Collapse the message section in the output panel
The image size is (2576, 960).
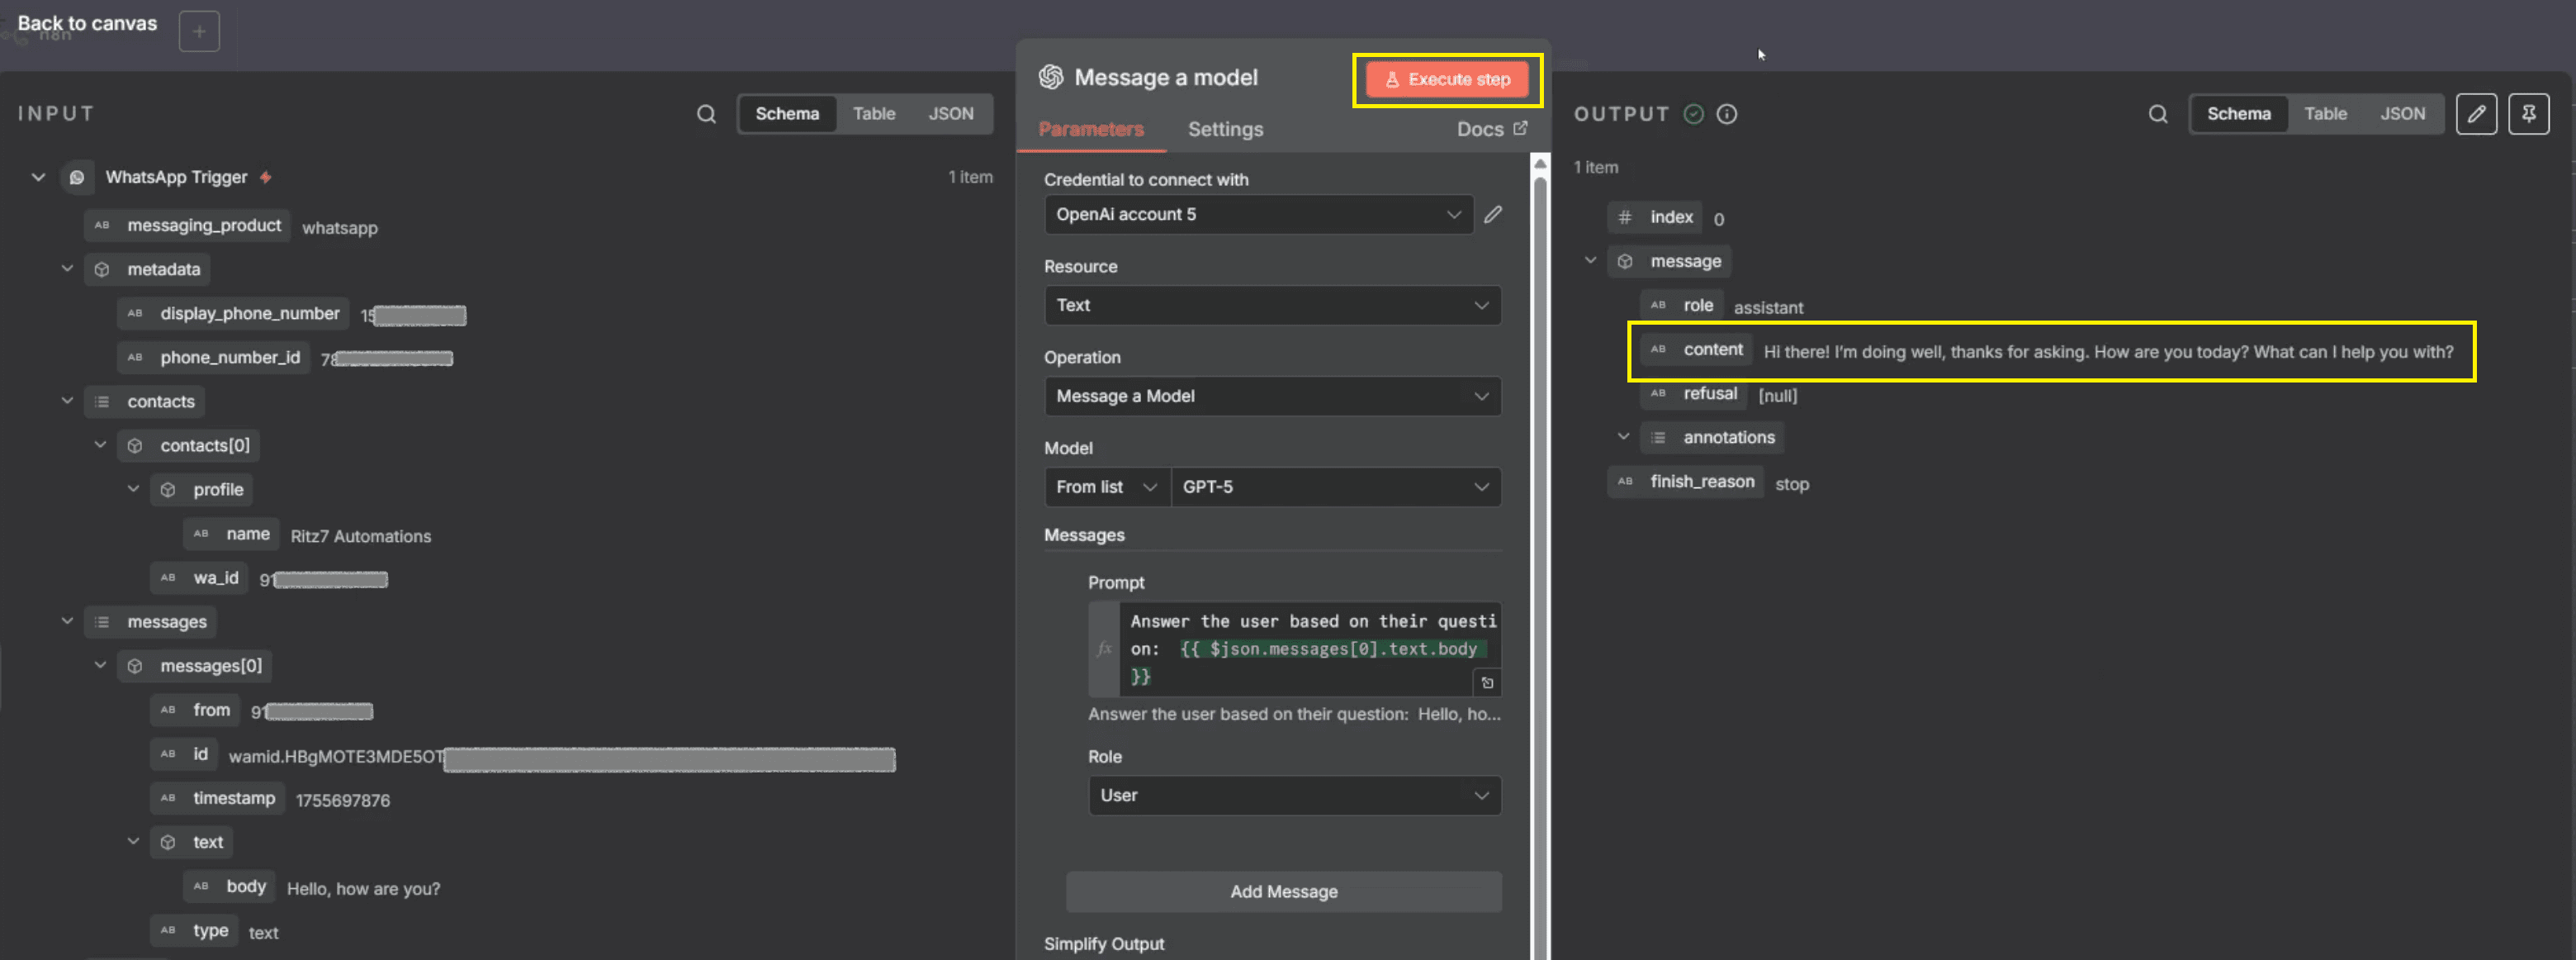[1590, 260]
